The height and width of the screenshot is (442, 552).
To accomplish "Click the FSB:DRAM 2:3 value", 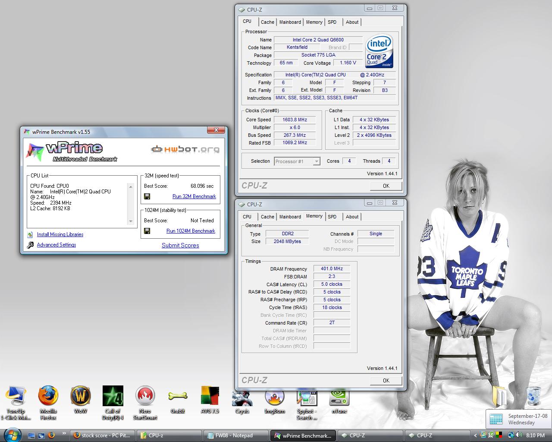I will (x=332, y=276).
